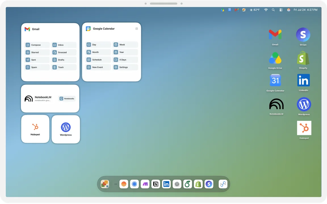
Task: Open the NotebookLM desktop icon
Action: coord(276,104)
